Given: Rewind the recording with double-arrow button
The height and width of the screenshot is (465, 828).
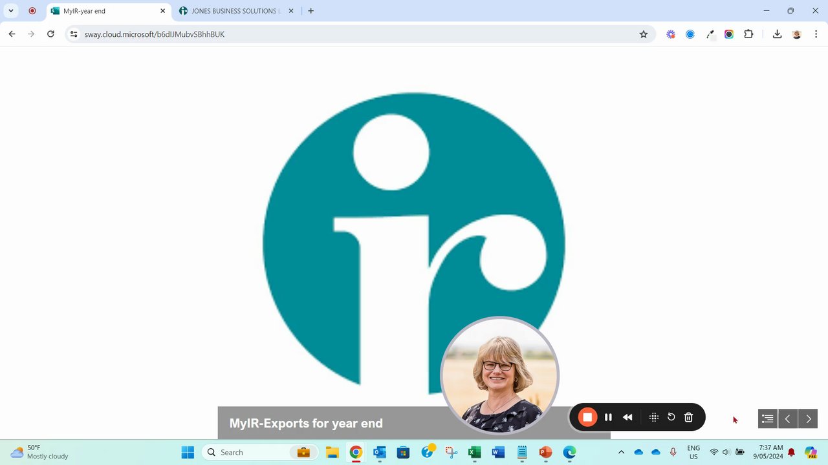Looking at the screenshot, I should [627, 417].
